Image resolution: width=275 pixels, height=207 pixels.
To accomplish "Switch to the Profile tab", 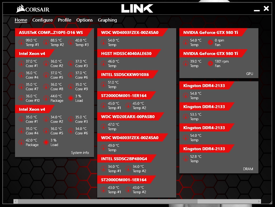I will 65,20.
